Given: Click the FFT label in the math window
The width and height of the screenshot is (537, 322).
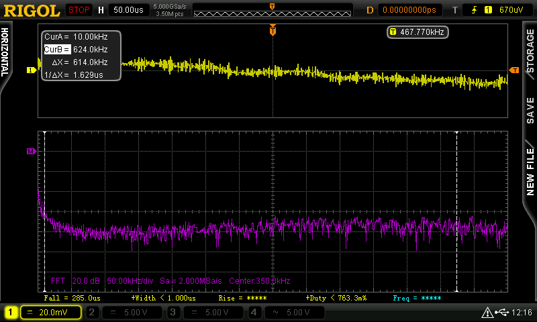Looking at the screenshot, I should [x=58, y=281].
